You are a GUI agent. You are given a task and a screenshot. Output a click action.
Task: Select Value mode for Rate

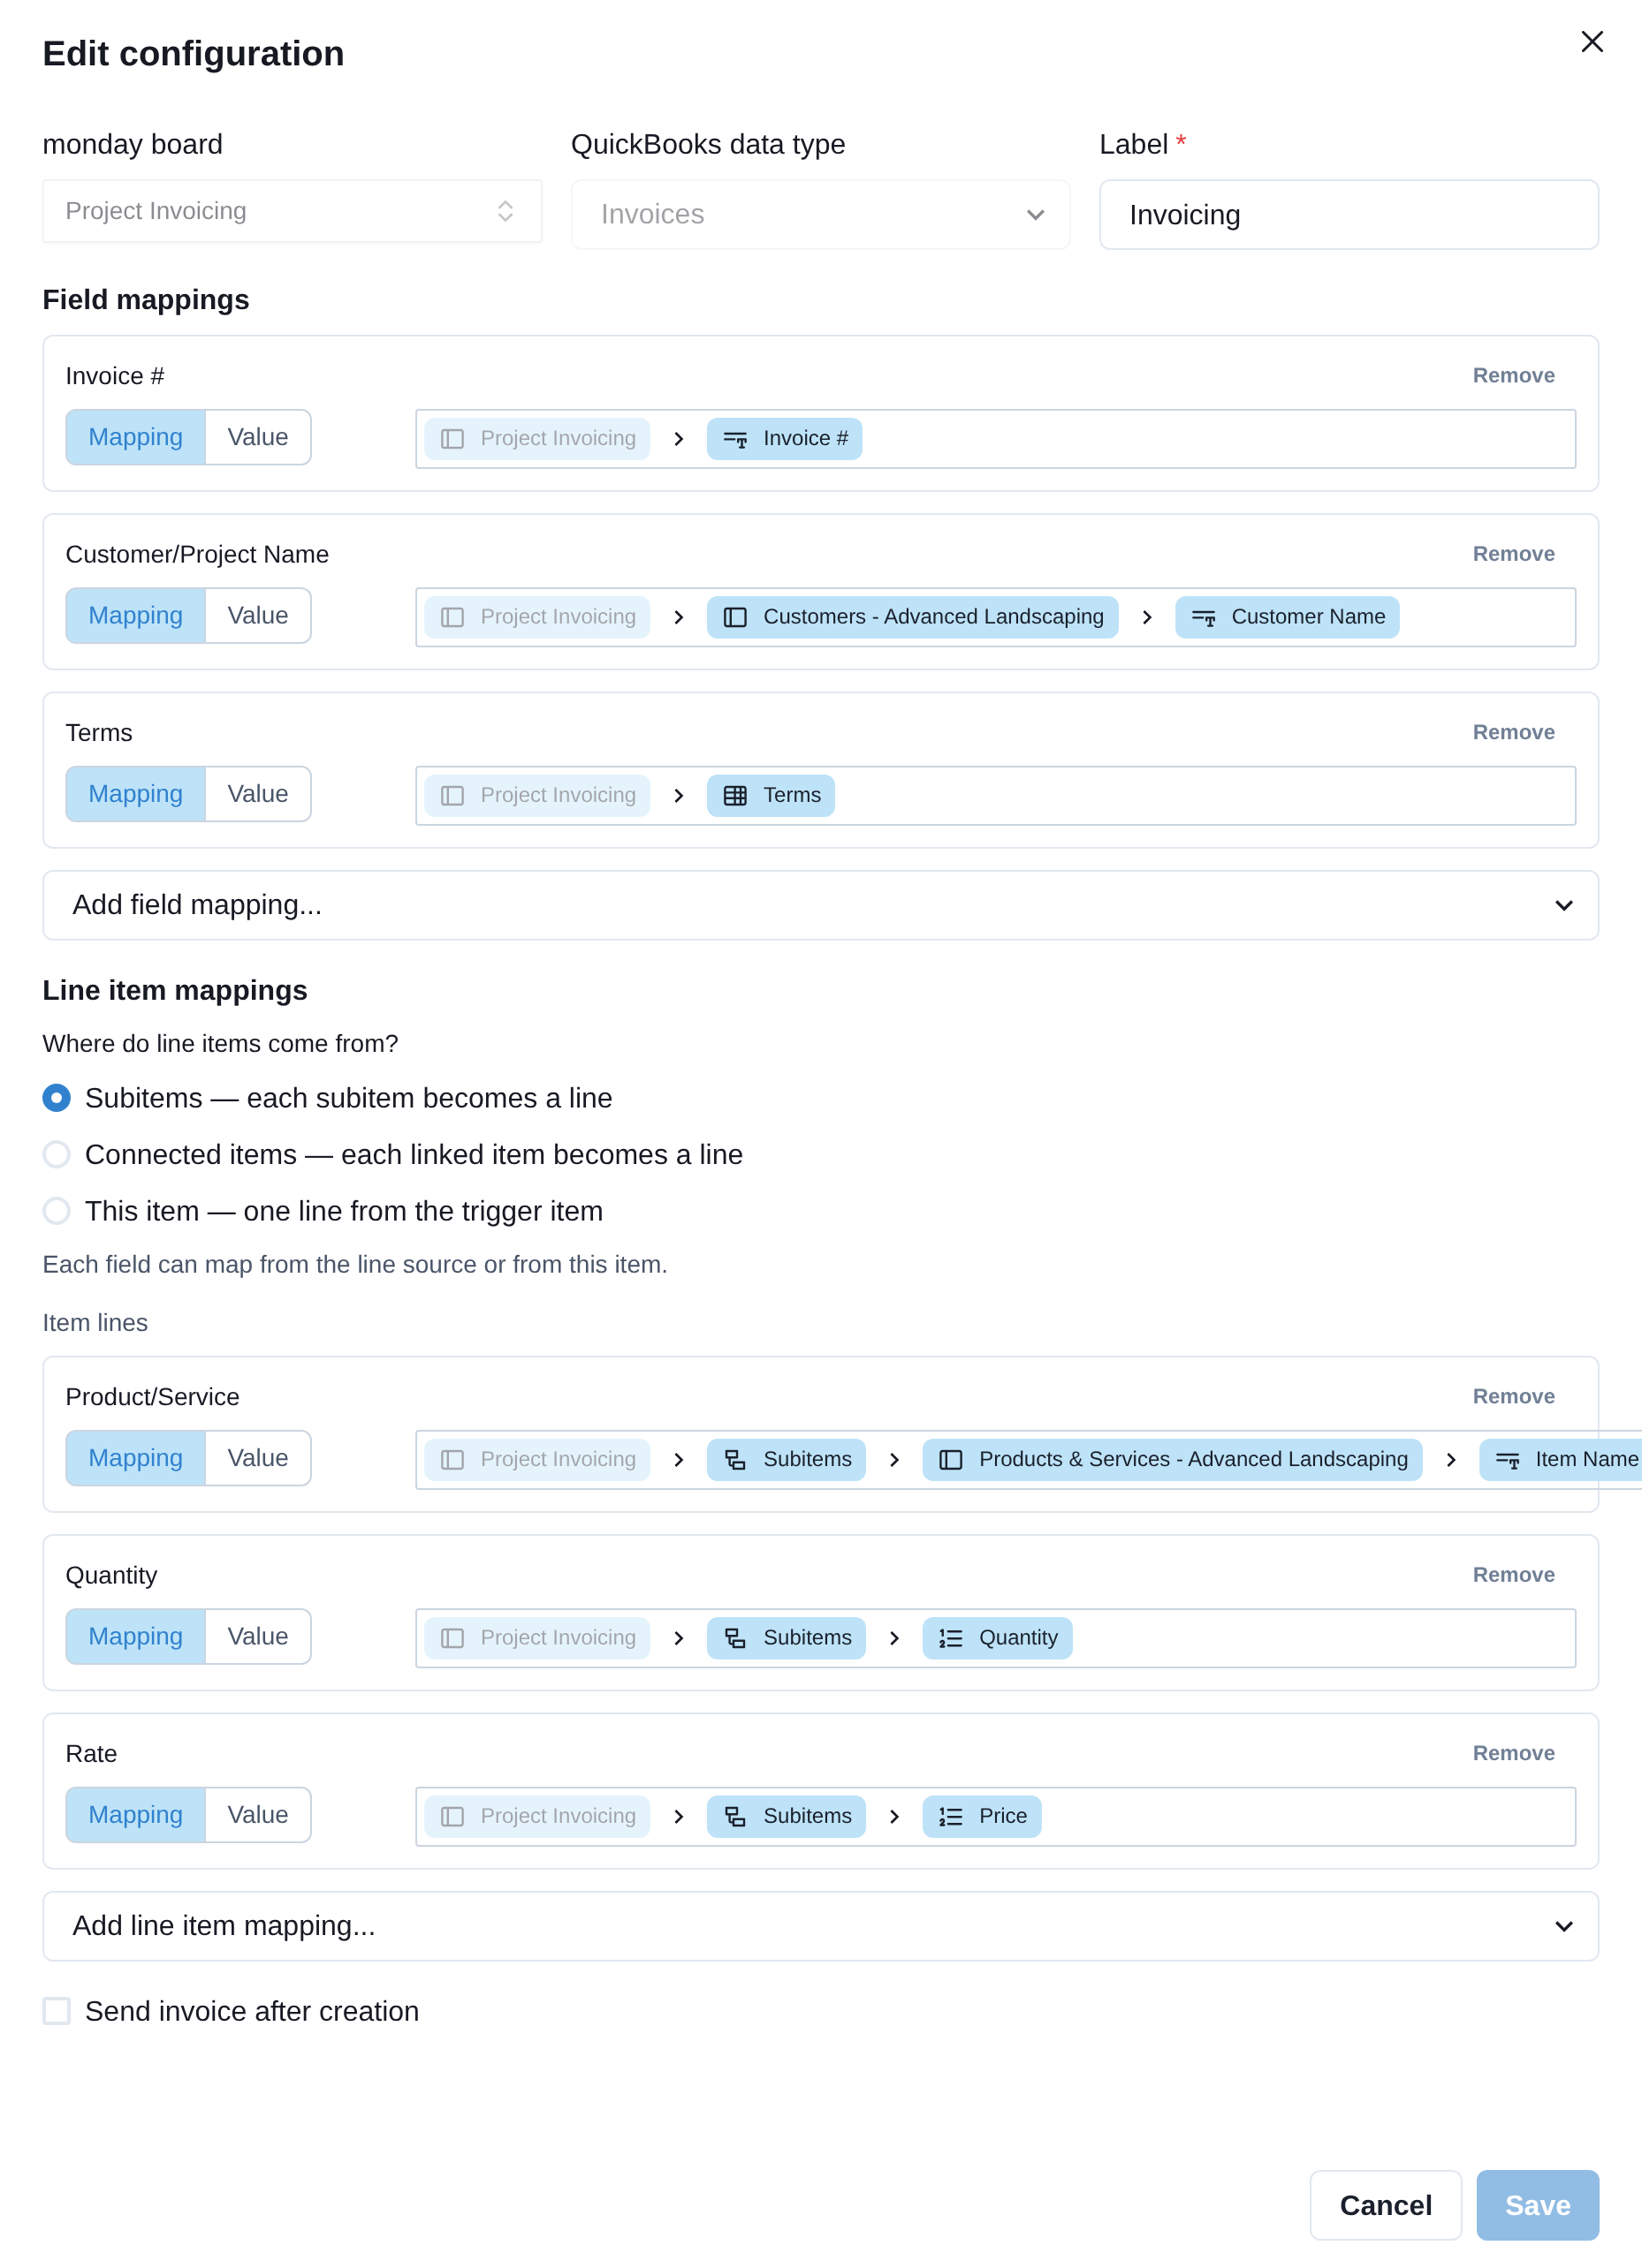pos(258,1815)
